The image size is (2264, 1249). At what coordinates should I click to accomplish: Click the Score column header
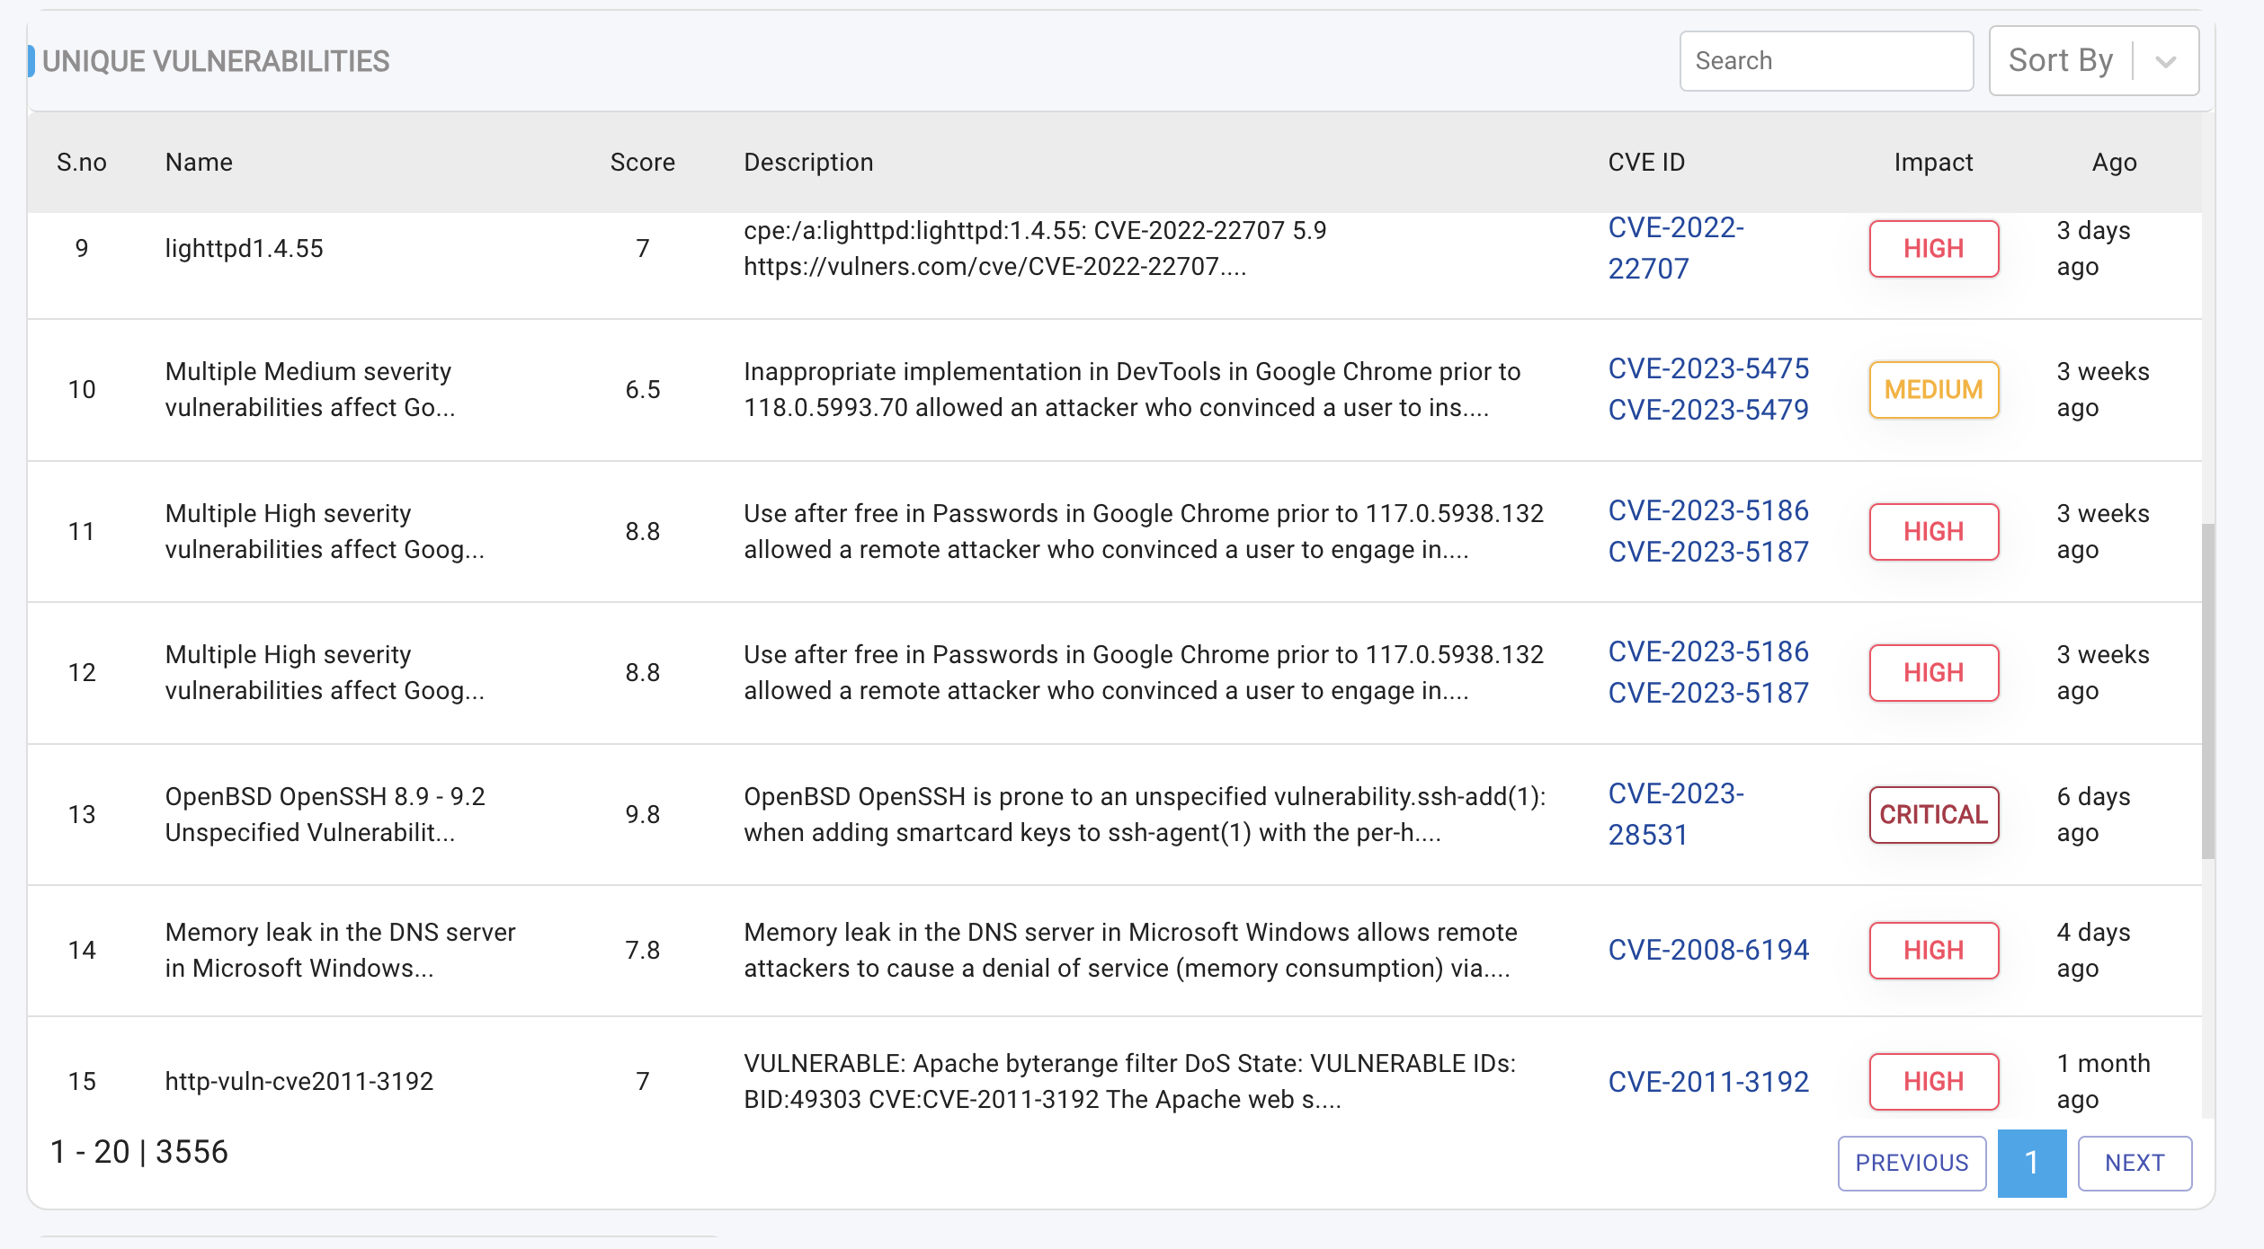[642, 163]
